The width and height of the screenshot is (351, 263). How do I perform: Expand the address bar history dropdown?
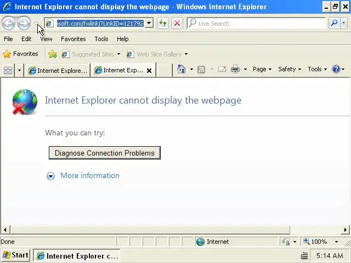[x=149, y=23]
